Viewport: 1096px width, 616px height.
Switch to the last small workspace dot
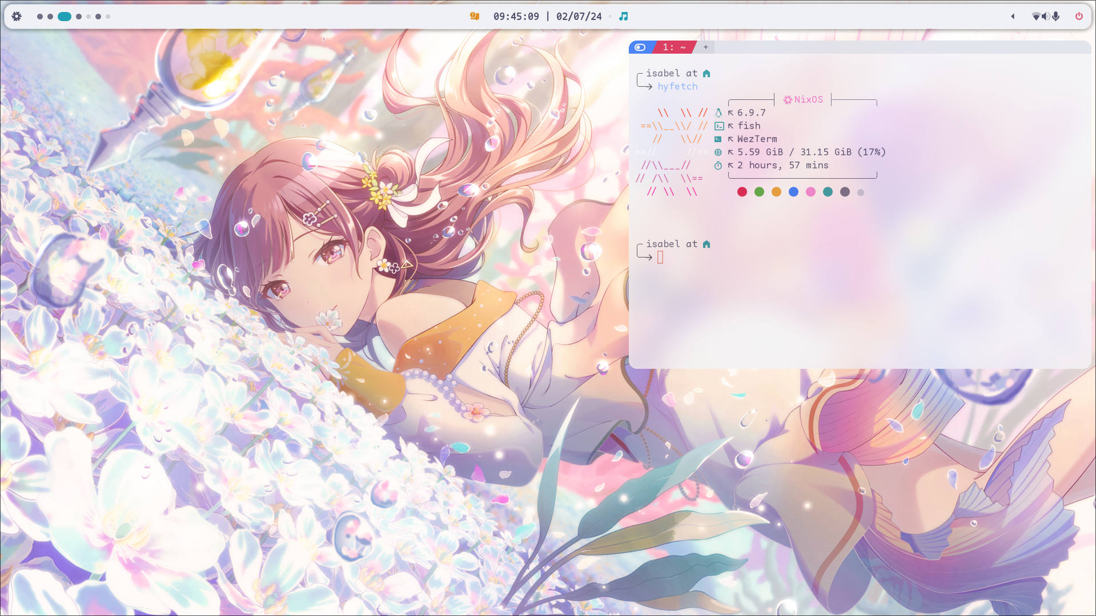click(108, 17)
